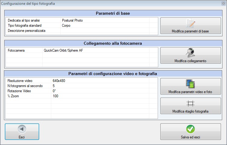
Task: Select the N.fotogrammi al secondo label
Action: (25, 86)
